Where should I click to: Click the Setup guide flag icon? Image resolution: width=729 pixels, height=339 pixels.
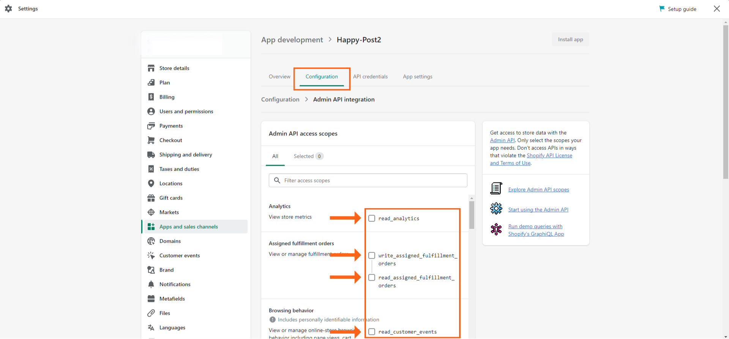[x=662, y=9]
